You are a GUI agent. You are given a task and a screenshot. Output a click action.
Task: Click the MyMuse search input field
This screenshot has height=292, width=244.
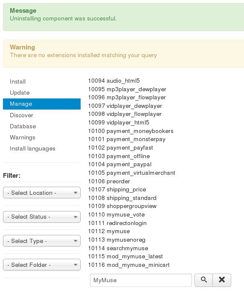(141, 280)
